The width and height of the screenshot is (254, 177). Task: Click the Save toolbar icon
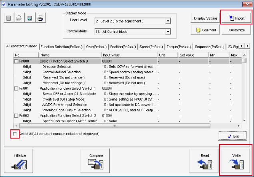(x=30, y=18)
